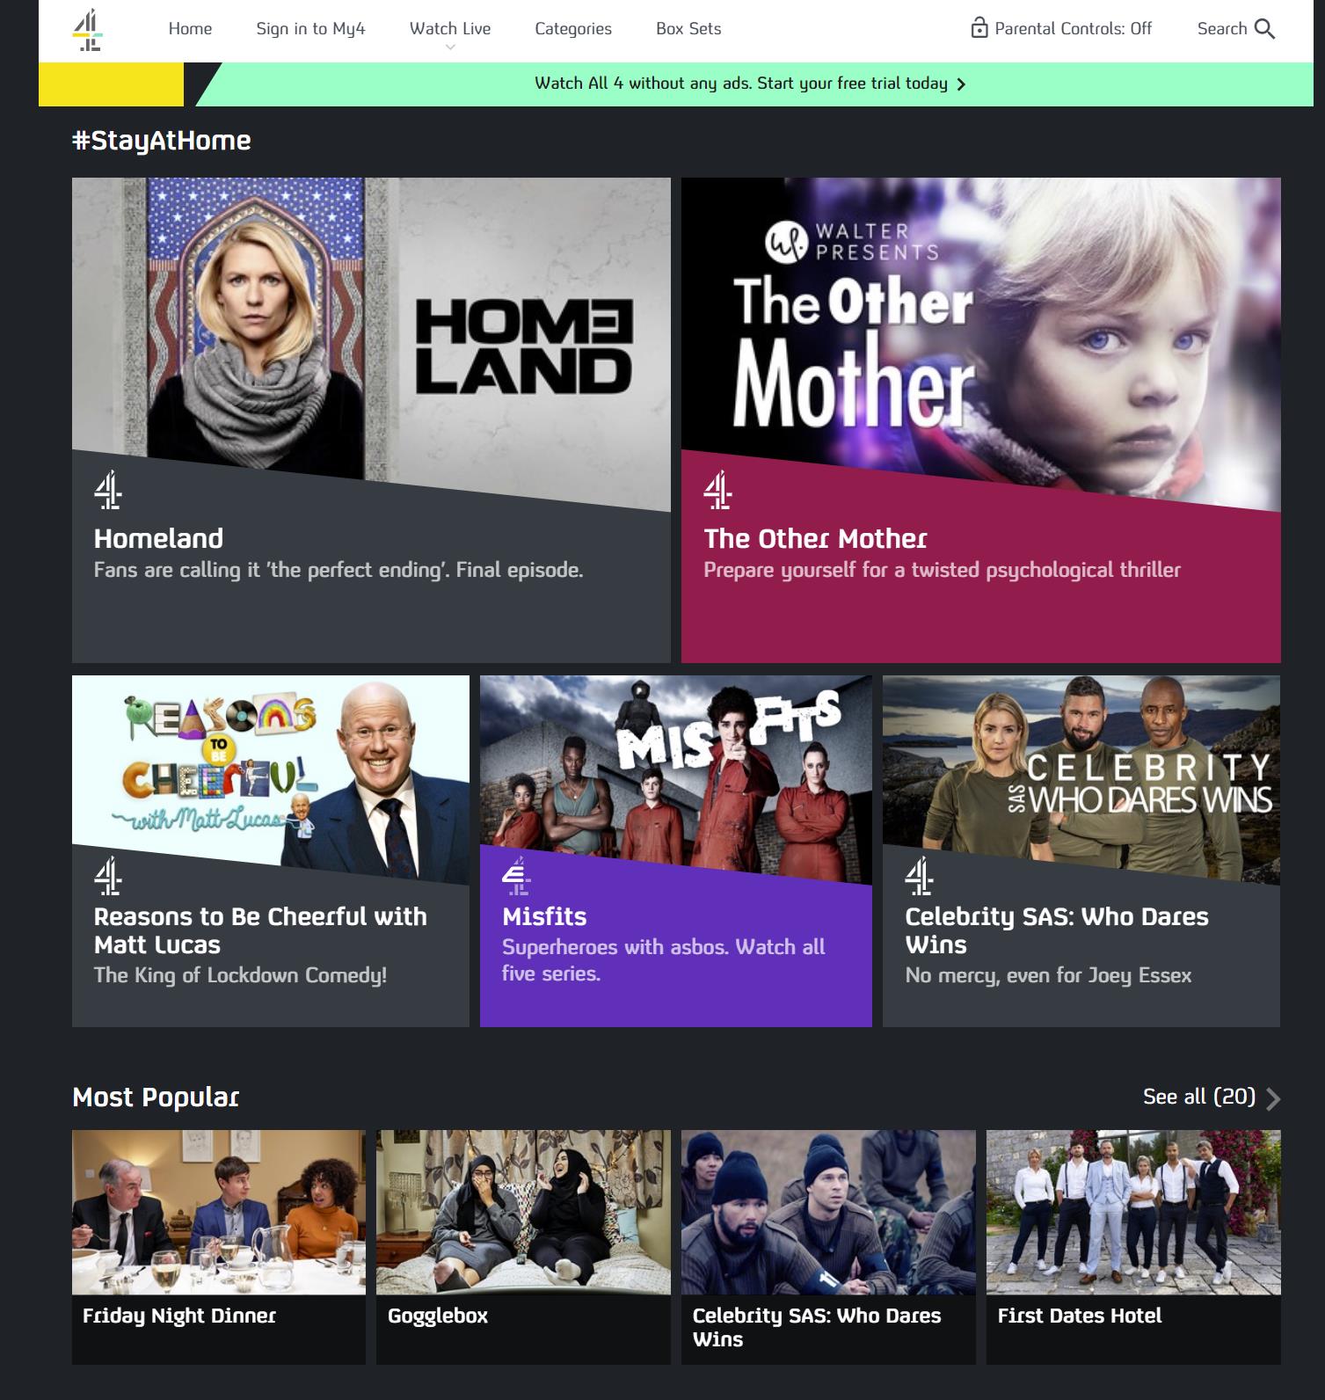Select the Friday Night Dinner thumbnail
This screenshot has height=1400, width=1325.
click(219, 1212)
